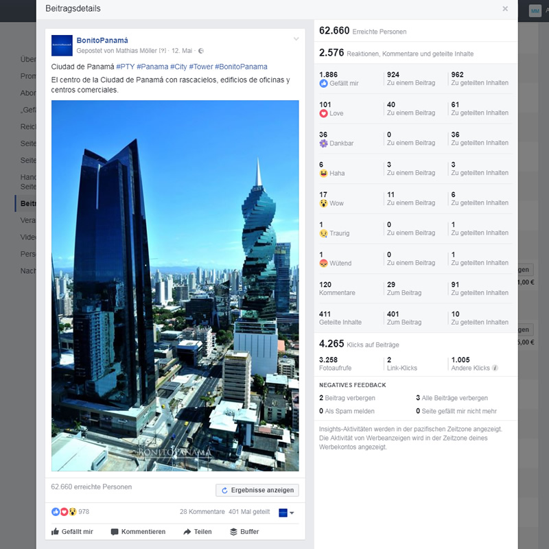Open the 28 Kommentare link
This screenshot has height=549, width=549.
pyautogui.click(x=202, y=512)
